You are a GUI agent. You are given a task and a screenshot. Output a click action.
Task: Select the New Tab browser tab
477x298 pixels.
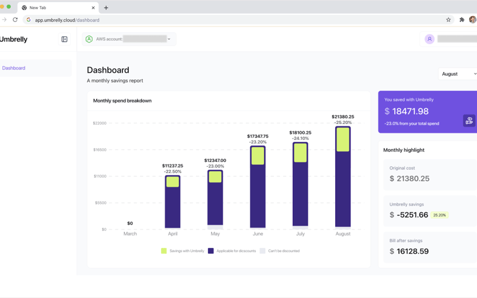coord(58,8)
